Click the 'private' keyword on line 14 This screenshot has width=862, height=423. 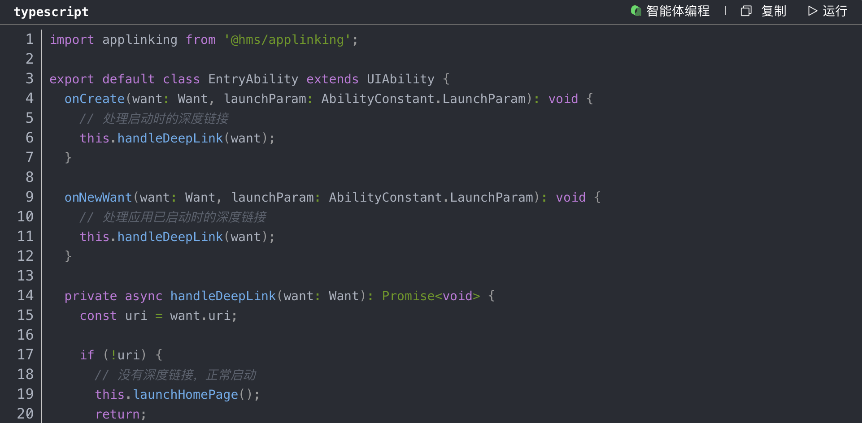coord(91,296)
